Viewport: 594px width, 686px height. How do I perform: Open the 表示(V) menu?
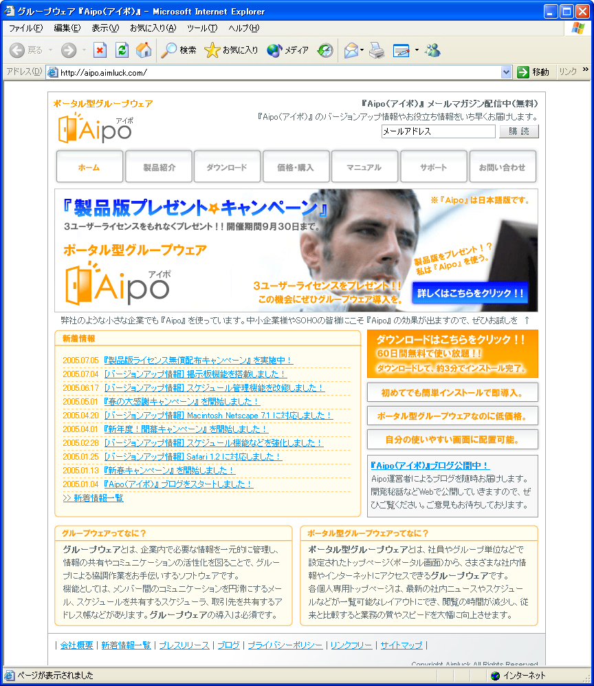105,28
